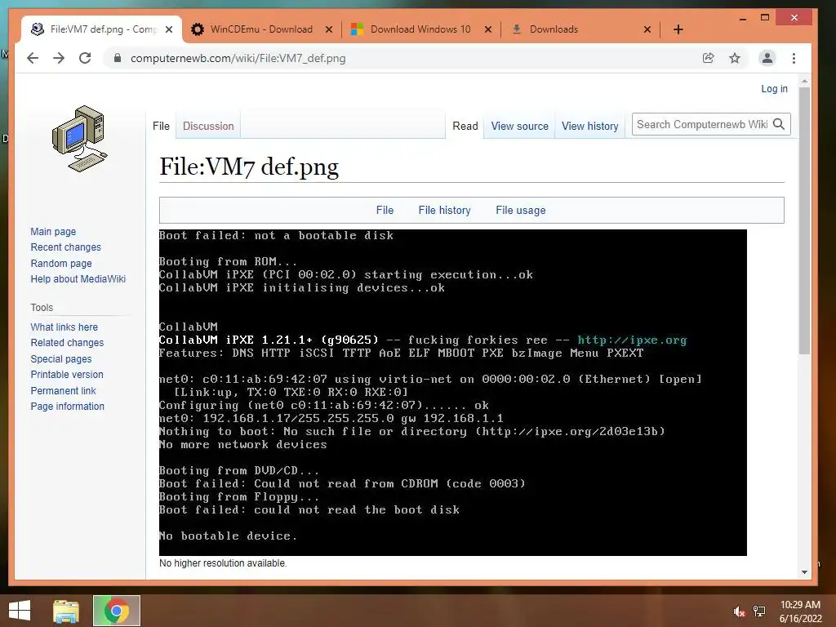The image size is (836, 627).
Task: Jump to the File section link
Action: tap(385, 210)
